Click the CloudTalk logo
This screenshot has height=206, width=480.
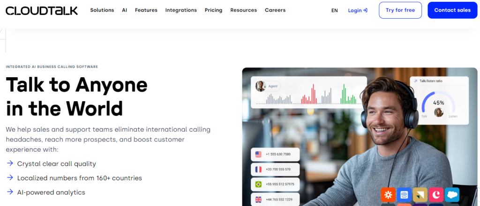42,10
